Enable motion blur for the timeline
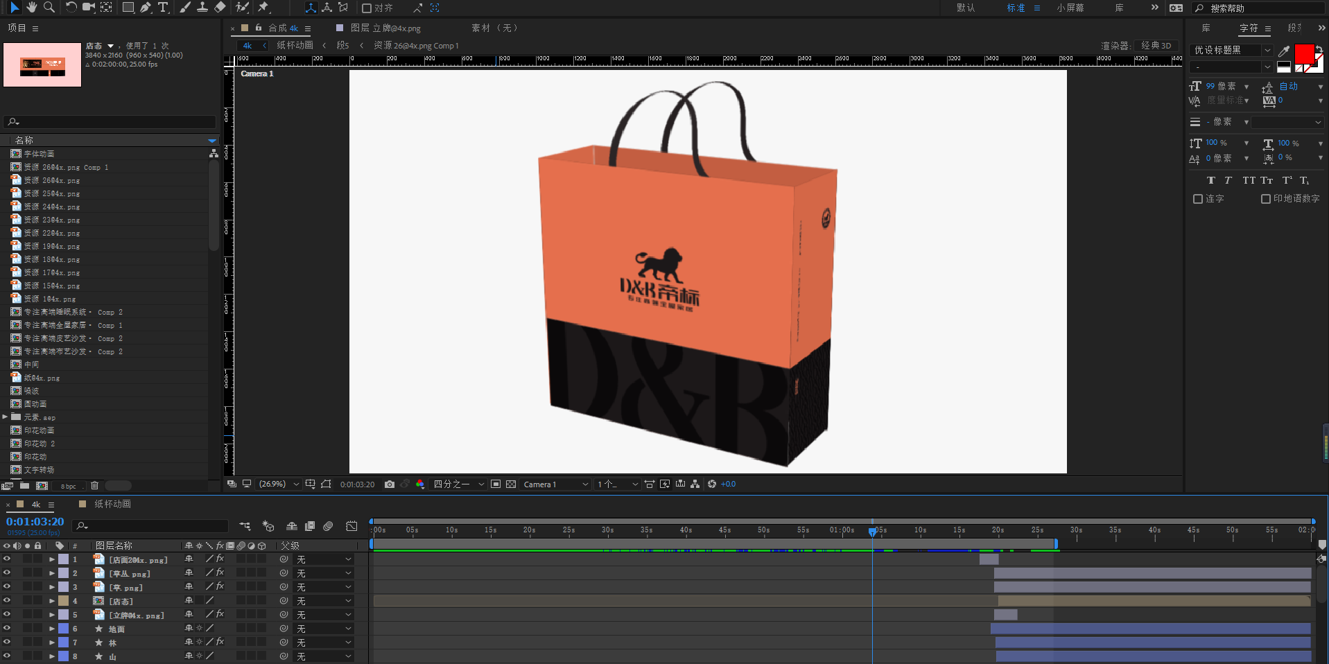 point(328,527)
